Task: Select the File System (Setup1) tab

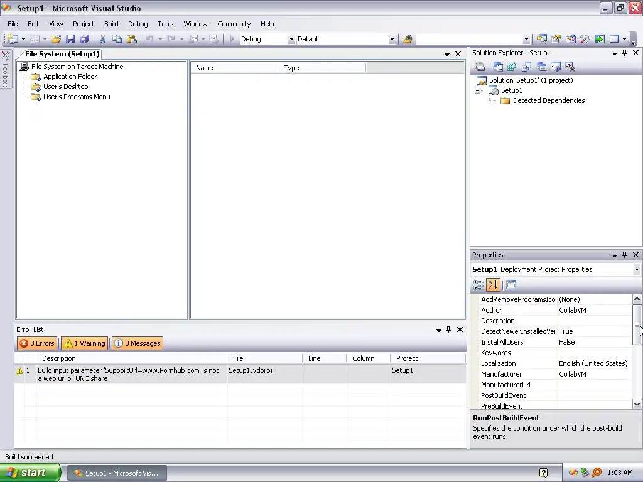Action: tap(62, 54)
